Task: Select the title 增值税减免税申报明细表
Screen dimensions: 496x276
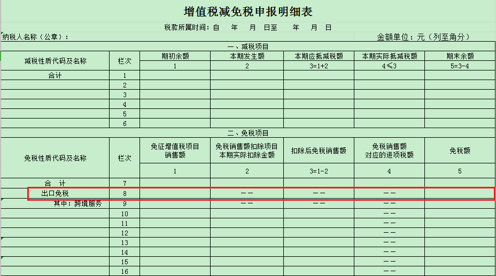Action: (x=248, y=12)
